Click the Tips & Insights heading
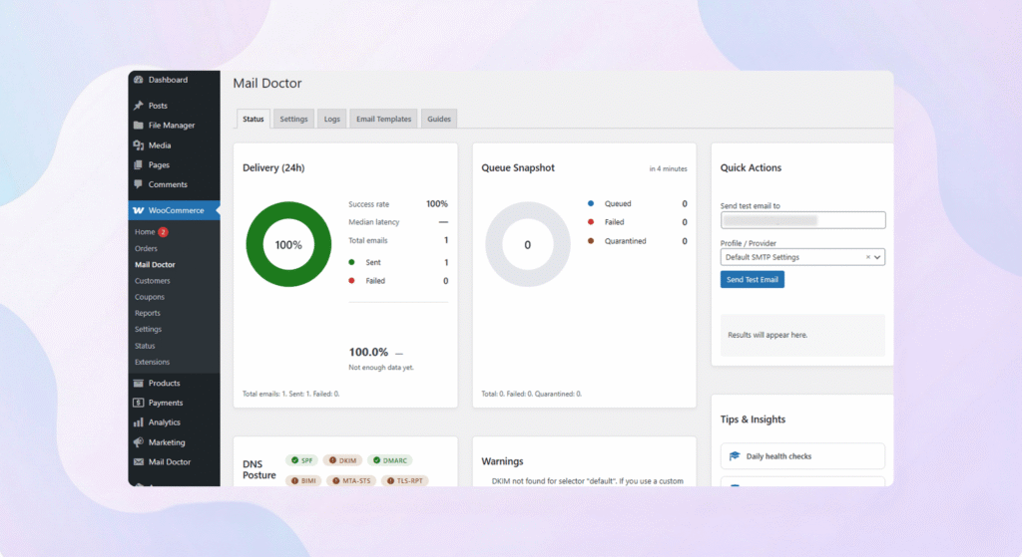The image size is (1022, 557). [x=753, y=419]
